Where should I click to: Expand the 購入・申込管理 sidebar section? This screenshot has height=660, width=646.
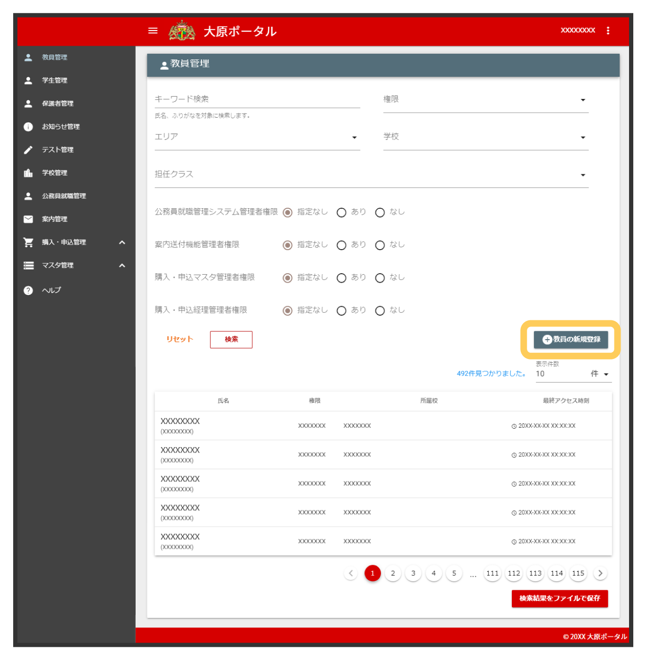coord(122,242)
